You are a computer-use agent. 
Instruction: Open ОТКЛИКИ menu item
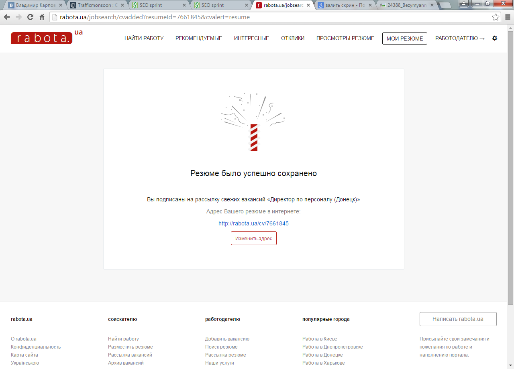pyautogui.click(x=293, y=39)
